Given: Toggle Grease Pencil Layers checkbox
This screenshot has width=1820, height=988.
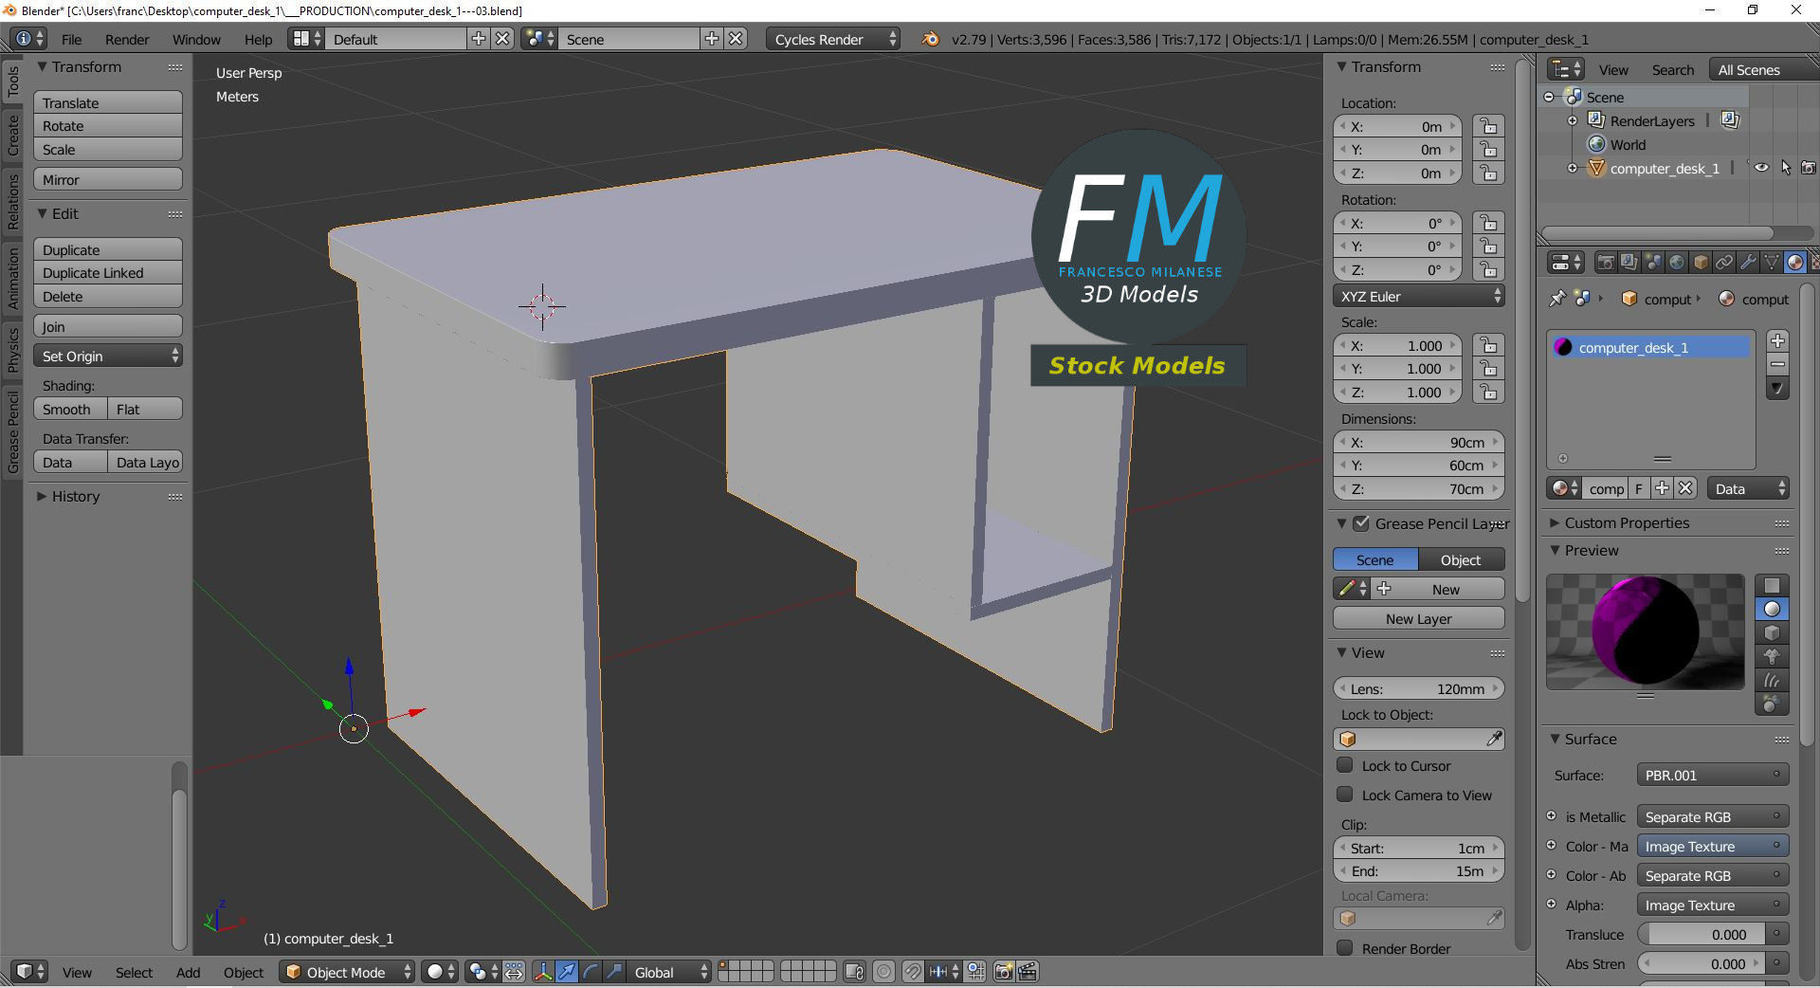Looking at the screenshot, I should pos(1361,523).
